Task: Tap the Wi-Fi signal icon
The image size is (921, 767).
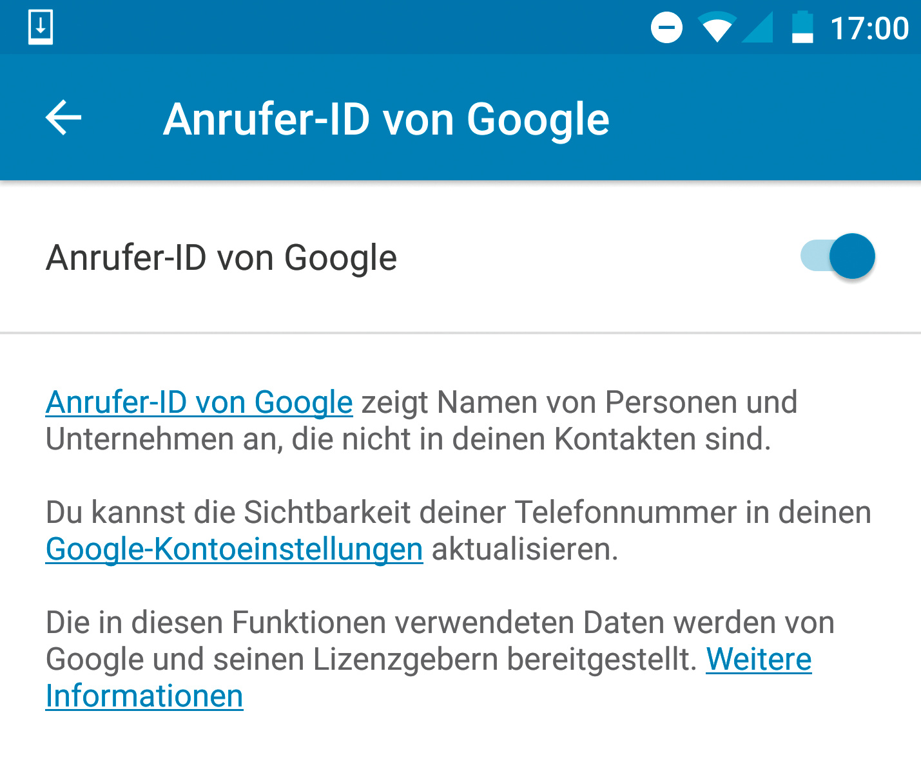Action: point(717,28)
